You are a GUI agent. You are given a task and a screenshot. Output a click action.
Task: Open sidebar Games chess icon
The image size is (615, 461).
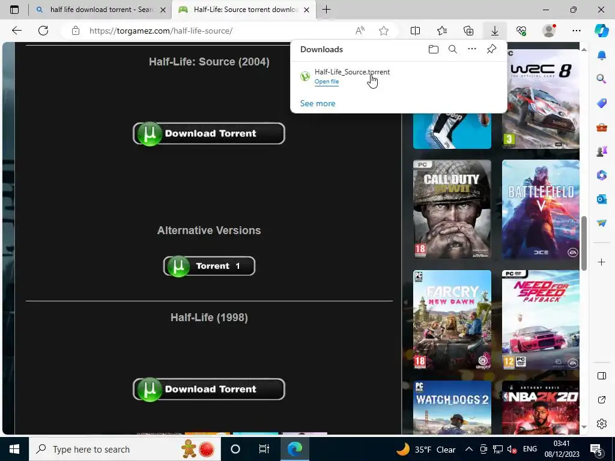pyautogui.click(x=601, y=151)
